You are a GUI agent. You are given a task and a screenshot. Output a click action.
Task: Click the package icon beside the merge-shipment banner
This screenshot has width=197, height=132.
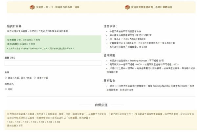[x=32, y=7]
